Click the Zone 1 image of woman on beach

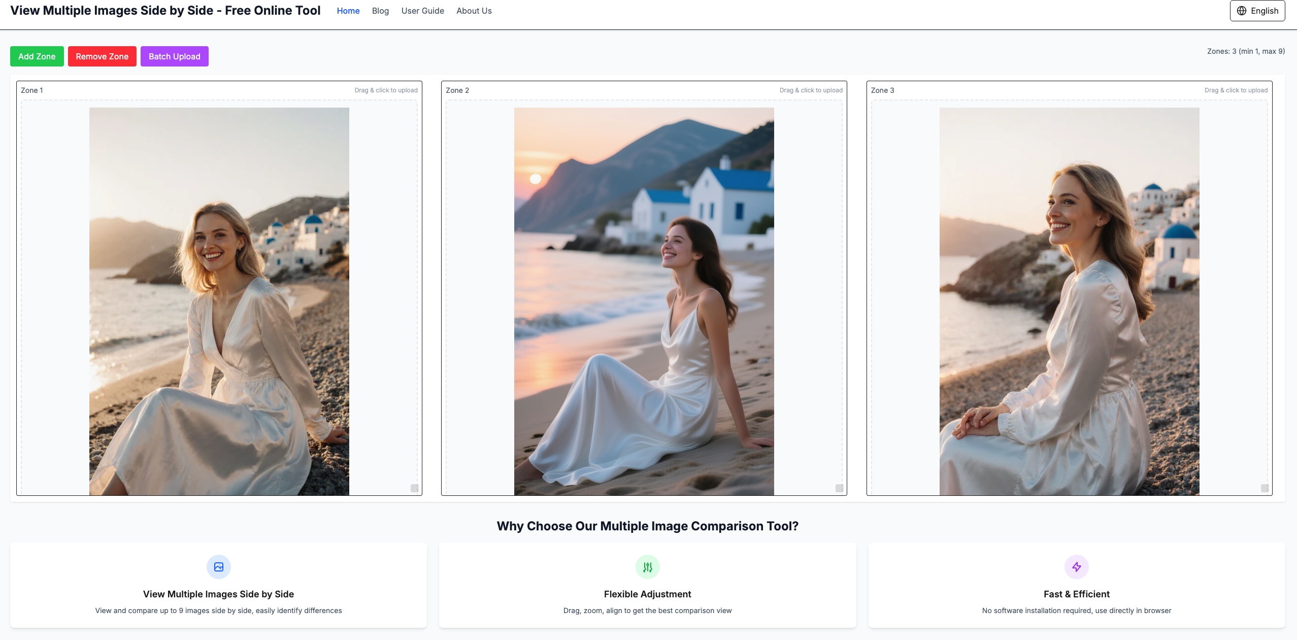click(219, 299)
